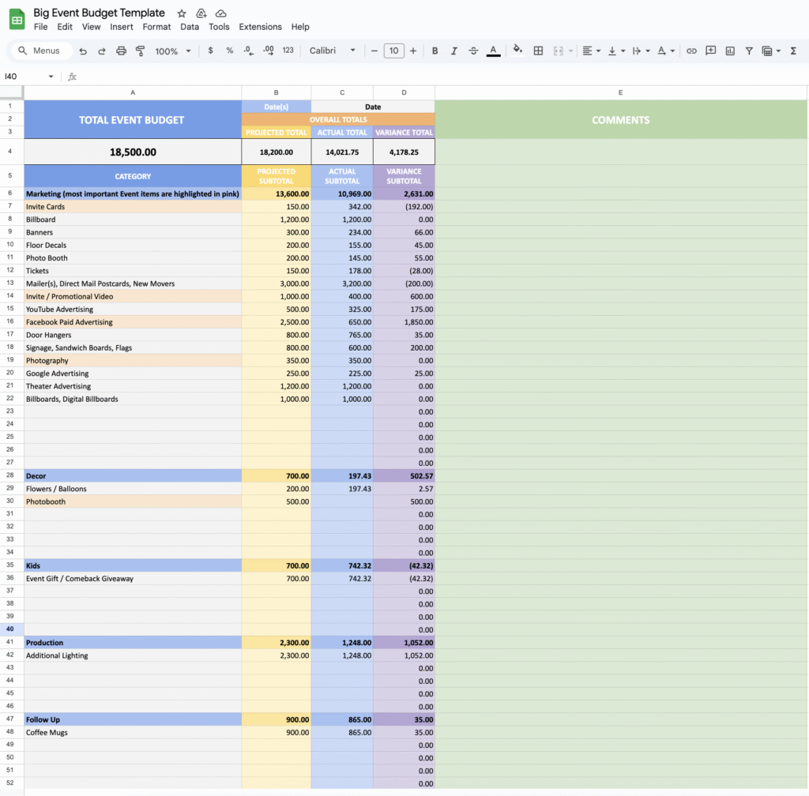
Task: Open the Help menu
Action: (299, 27)
